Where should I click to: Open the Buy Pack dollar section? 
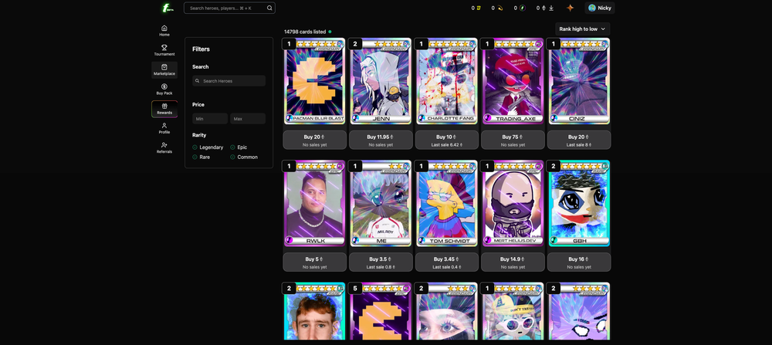point(164,89)
